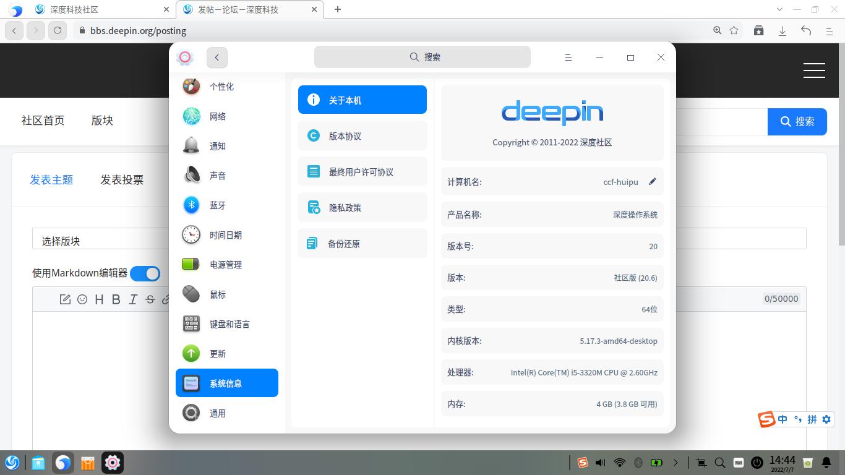Click the blue 搜索 search button
The image size is (845, 475).
[797, 122]
